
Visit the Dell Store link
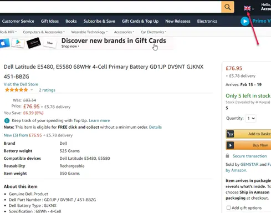(21, 84)
